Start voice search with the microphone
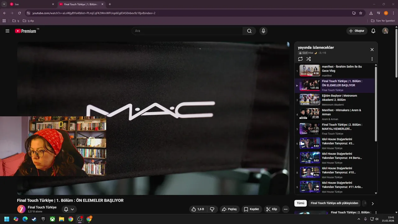398x224 pixels. 263,31
